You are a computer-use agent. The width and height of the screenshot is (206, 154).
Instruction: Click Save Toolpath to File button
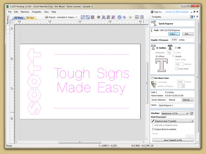(x=173, y=140)
